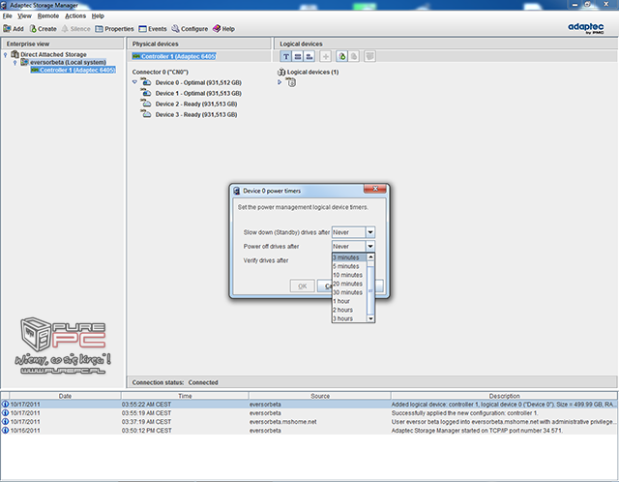Screen dimensions: 619x482
Task: Select the 1 hour option in the list
Action: click(342, 301)
